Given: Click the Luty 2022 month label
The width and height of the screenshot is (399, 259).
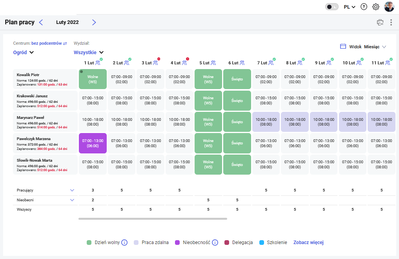Looking at the screenshot, I should 67,22.
